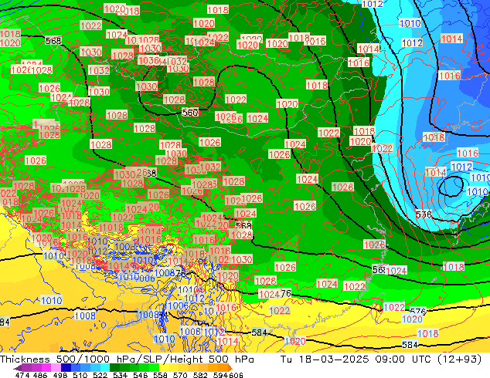Click the forecast offset '(12+93)' text
Image resolution: width=490 pixels, height=378 pixels.
(459, 359)
